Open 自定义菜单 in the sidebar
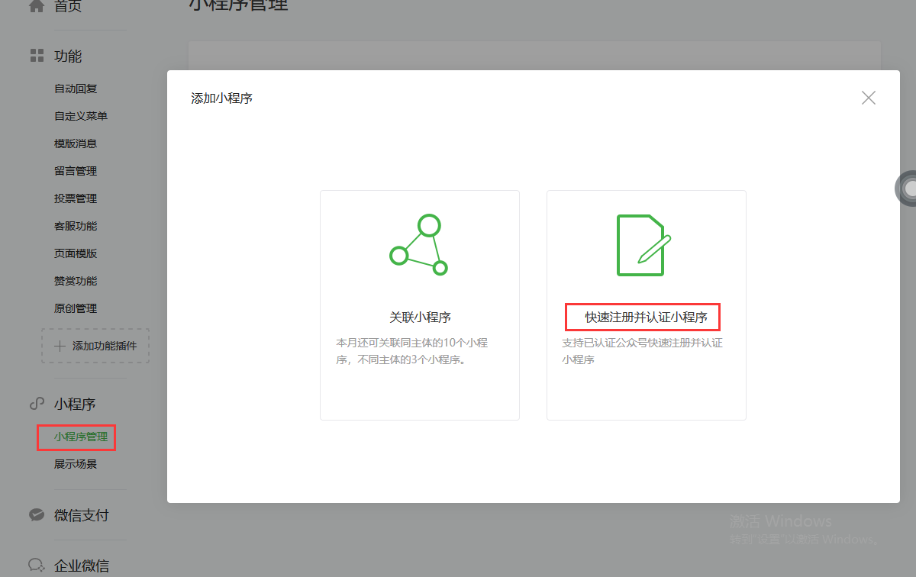The width and height of the screenshot is (916, 577). click(81, 116)
